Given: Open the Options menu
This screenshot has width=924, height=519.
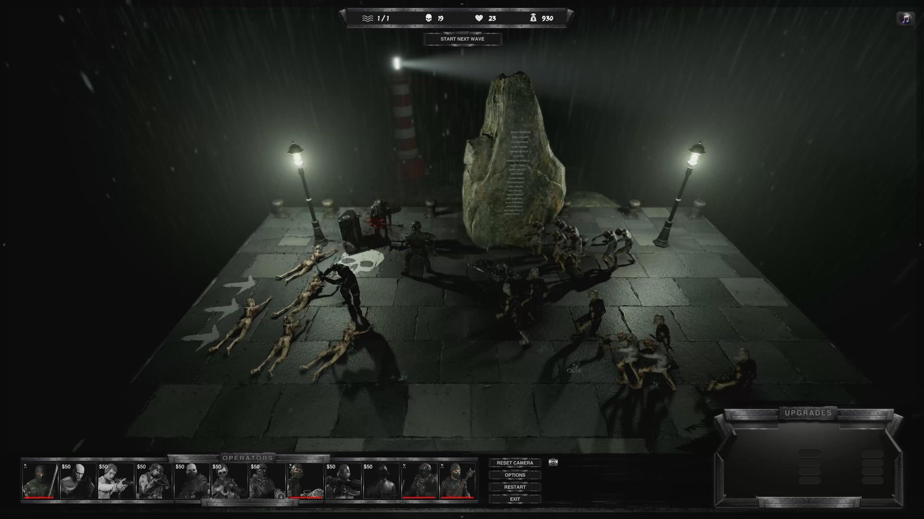Looking at the screenshot, I should click(515, 475).
